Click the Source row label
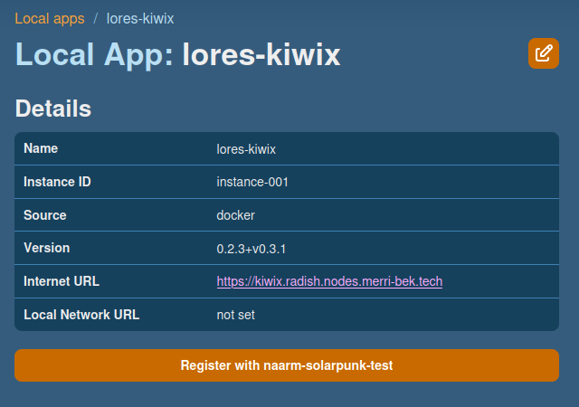579x407 pixels. click(45, 215)
